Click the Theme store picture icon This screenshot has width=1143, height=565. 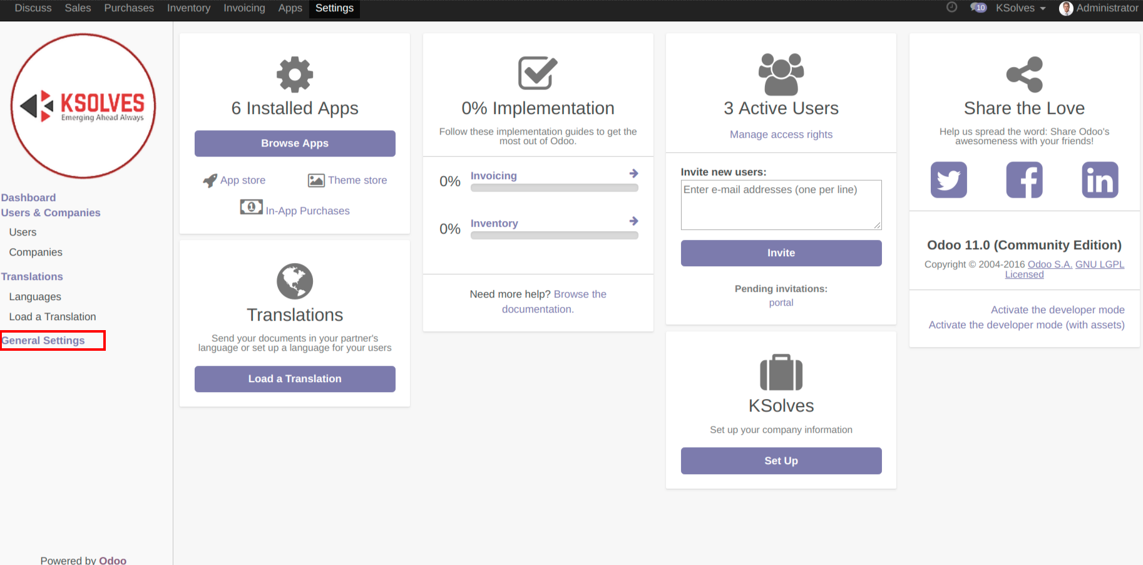(x=316, y=180)
